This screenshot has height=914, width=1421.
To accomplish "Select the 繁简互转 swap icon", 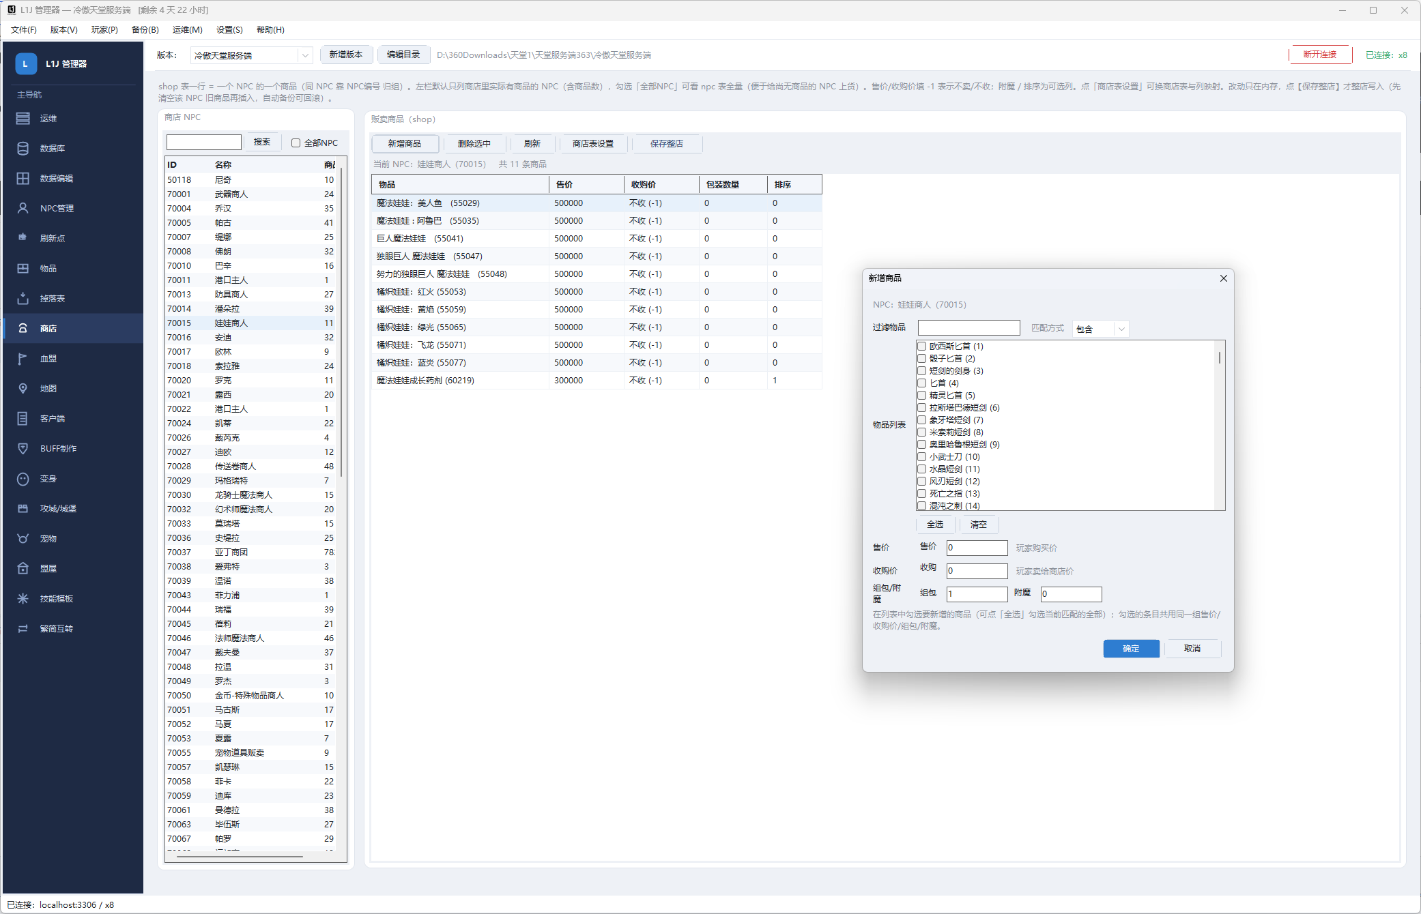I will pyautogui.click(x=23, y=628).
